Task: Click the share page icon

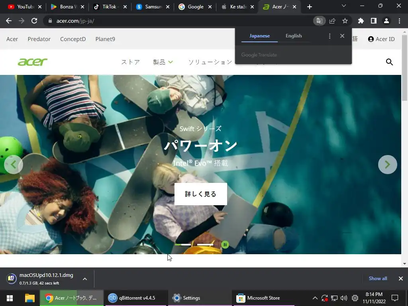Action: click(332, 21)
